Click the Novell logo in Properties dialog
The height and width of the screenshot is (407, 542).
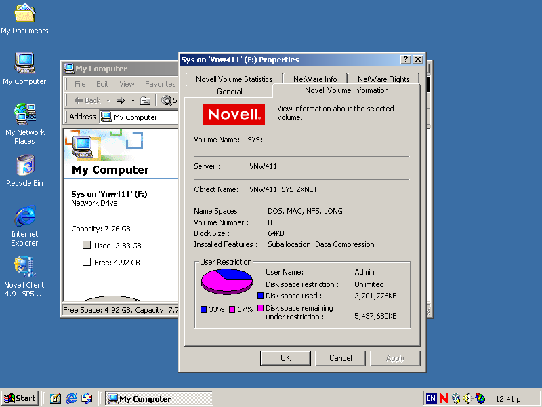[x=234, y=115]
